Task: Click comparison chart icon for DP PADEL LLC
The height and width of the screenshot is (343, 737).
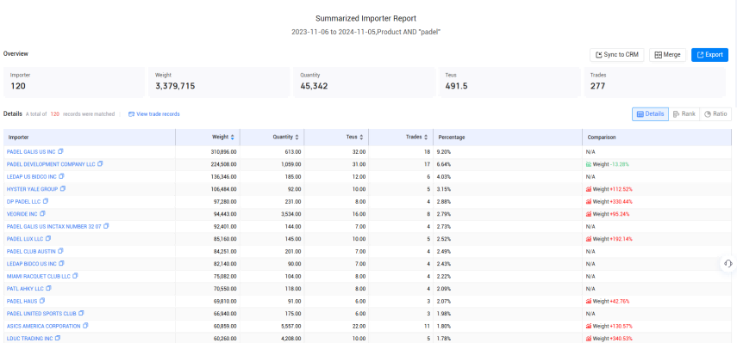Action: (589, 201)
